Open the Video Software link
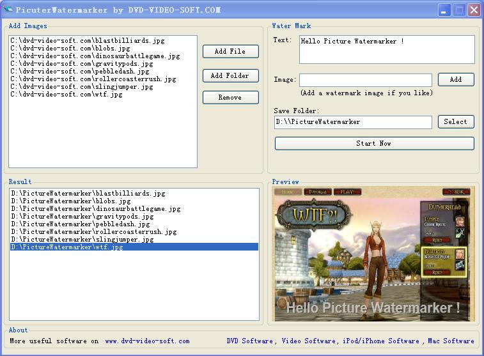The height and width of the screenshot is (356, 484). (x=308, y=341)
